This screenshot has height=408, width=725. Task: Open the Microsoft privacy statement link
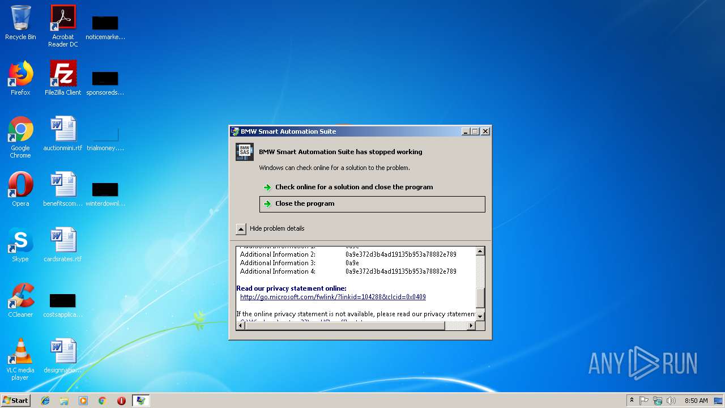pyautogui.click(x=333, y=297)
